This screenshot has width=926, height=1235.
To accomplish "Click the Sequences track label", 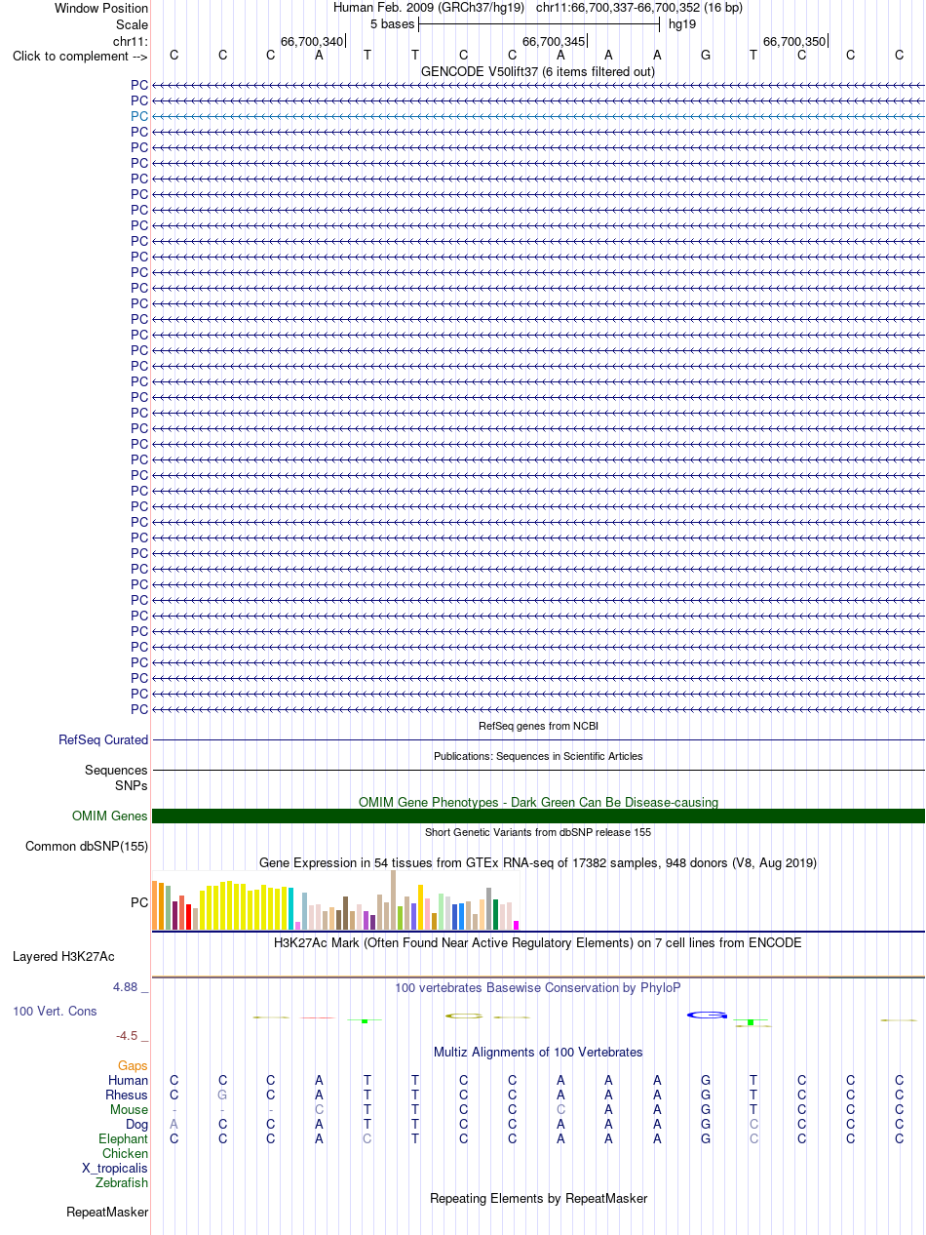I will [x=116, y=771].
